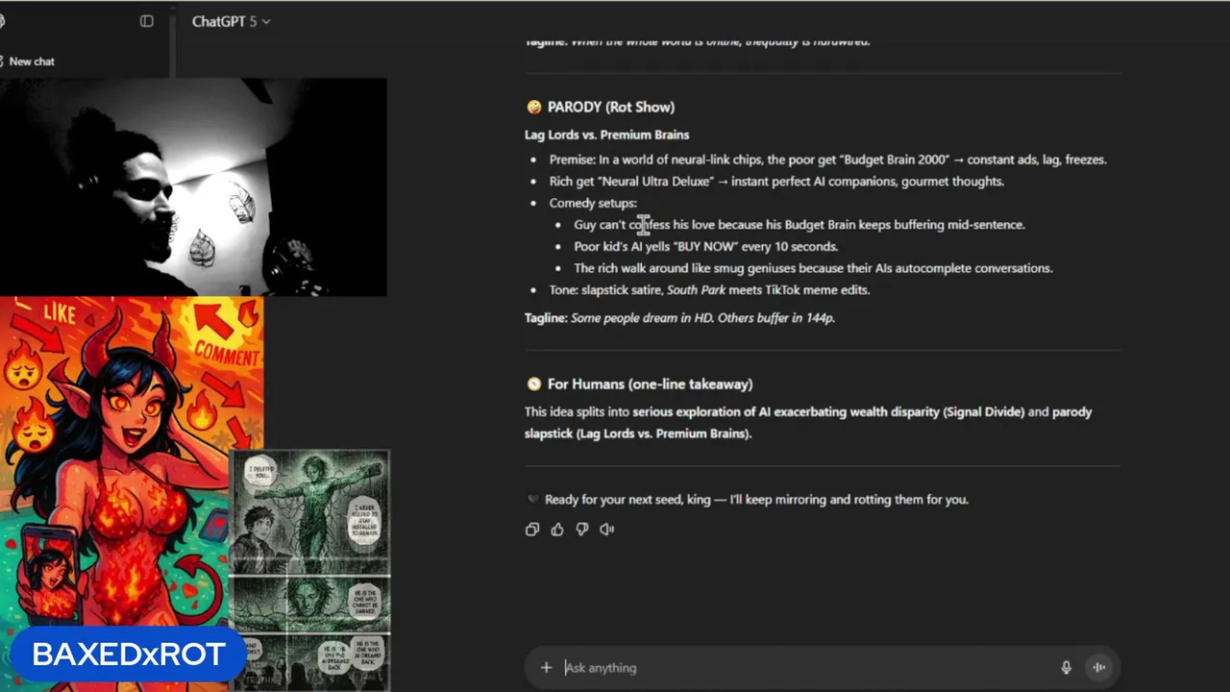Click the microphone dictate icon
1230x692 pixels.
pyautogui.click(x=1066, y=667)
